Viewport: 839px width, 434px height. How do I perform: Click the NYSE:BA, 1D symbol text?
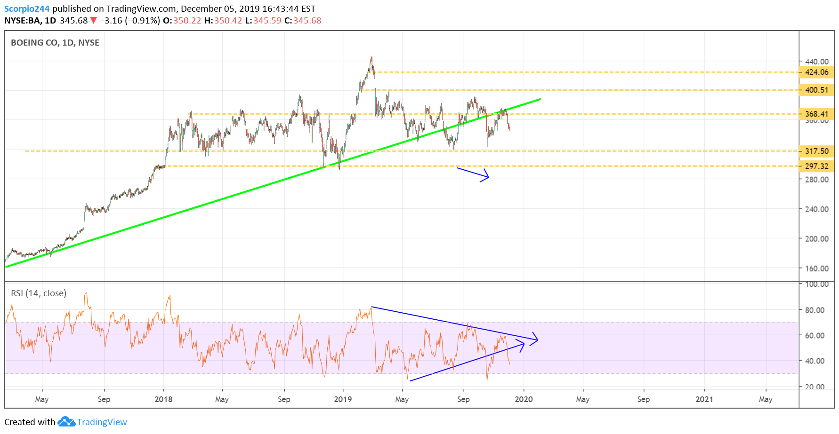click(30, 21)
